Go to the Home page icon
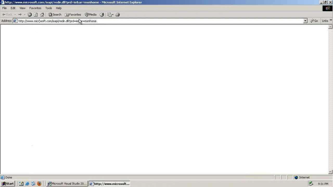The height and width of the screenshot is (187, 333). (x=42, y=15)
